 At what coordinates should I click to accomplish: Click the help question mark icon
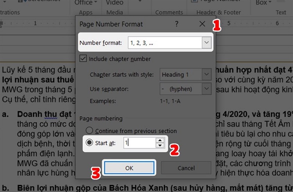pyautogui.click(x=177, y=24)
